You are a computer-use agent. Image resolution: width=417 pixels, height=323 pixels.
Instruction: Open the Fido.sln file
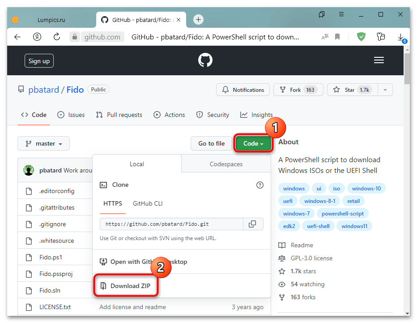coord(50,290)
